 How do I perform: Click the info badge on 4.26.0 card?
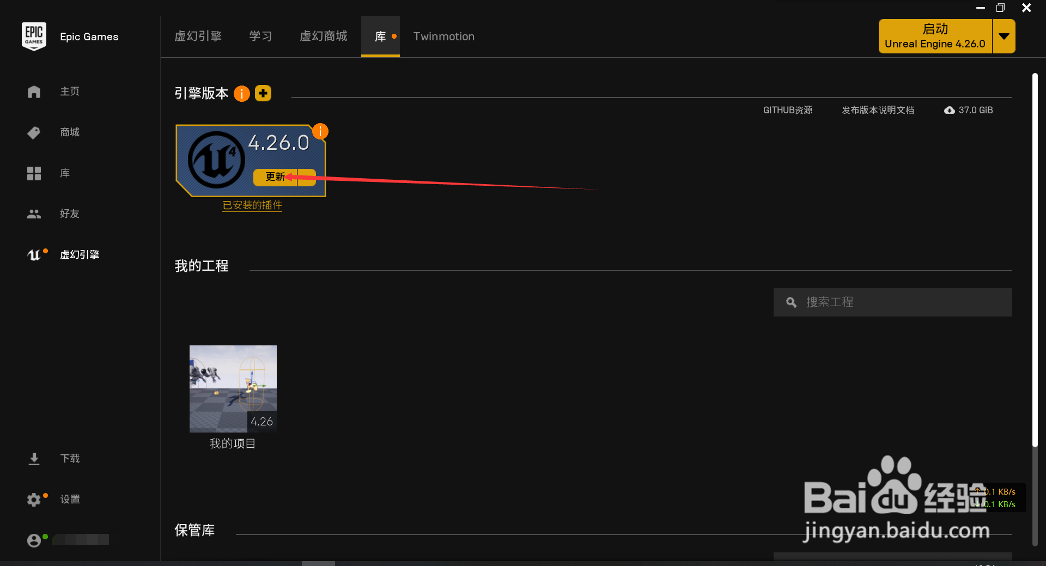pyautogui.click(x=320, y=131)
